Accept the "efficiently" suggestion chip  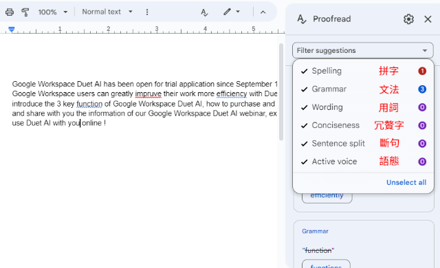(327, 198)
